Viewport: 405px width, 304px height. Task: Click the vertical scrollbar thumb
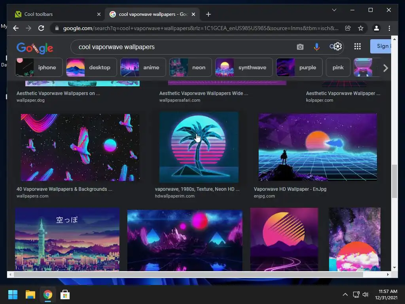coord(394,181)
